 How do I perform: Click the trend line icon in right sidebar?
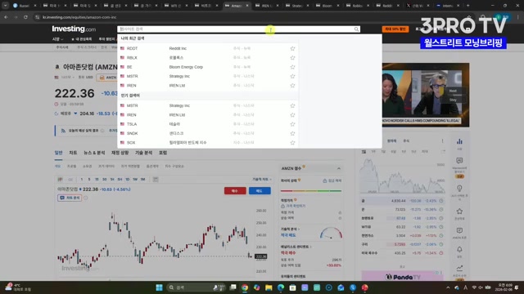459,268
